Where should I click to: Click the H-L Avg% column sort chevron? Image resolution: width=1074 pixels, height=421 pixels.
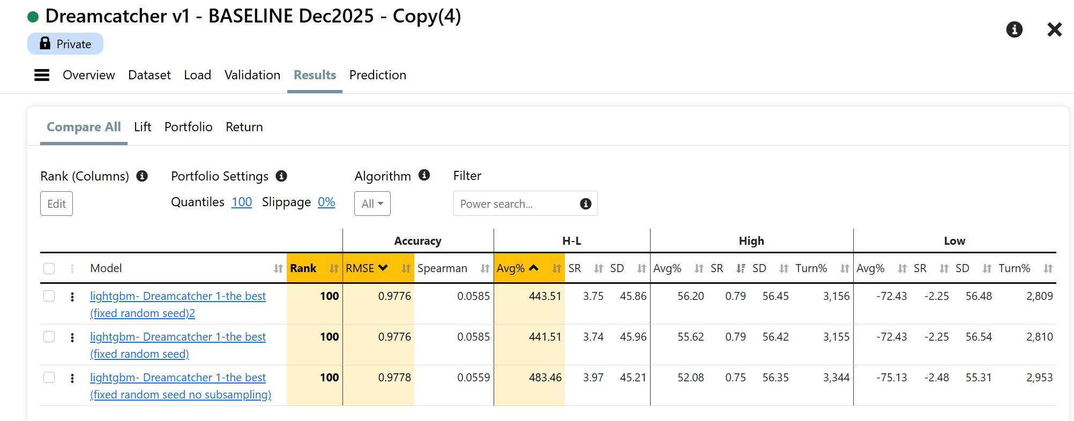coord(533,268)
